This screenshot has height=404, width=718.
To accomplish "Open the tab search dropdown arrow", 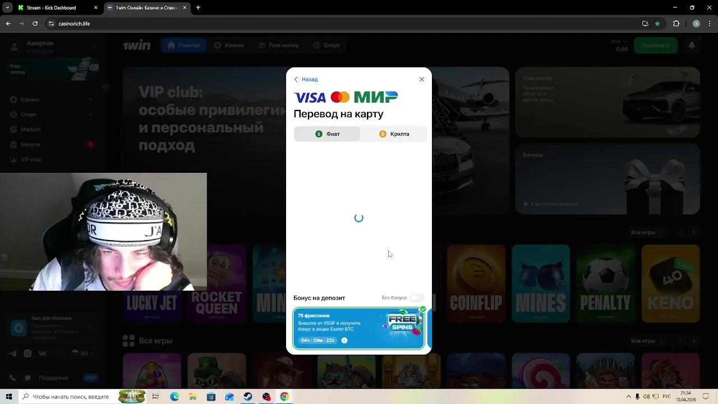I will [7, 8].
